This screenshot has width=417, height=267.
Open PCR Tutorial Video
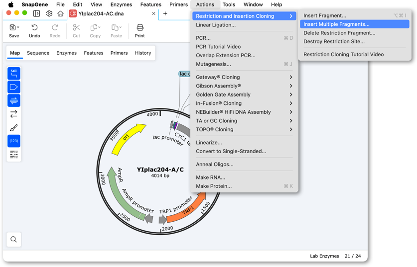point(244,47)
